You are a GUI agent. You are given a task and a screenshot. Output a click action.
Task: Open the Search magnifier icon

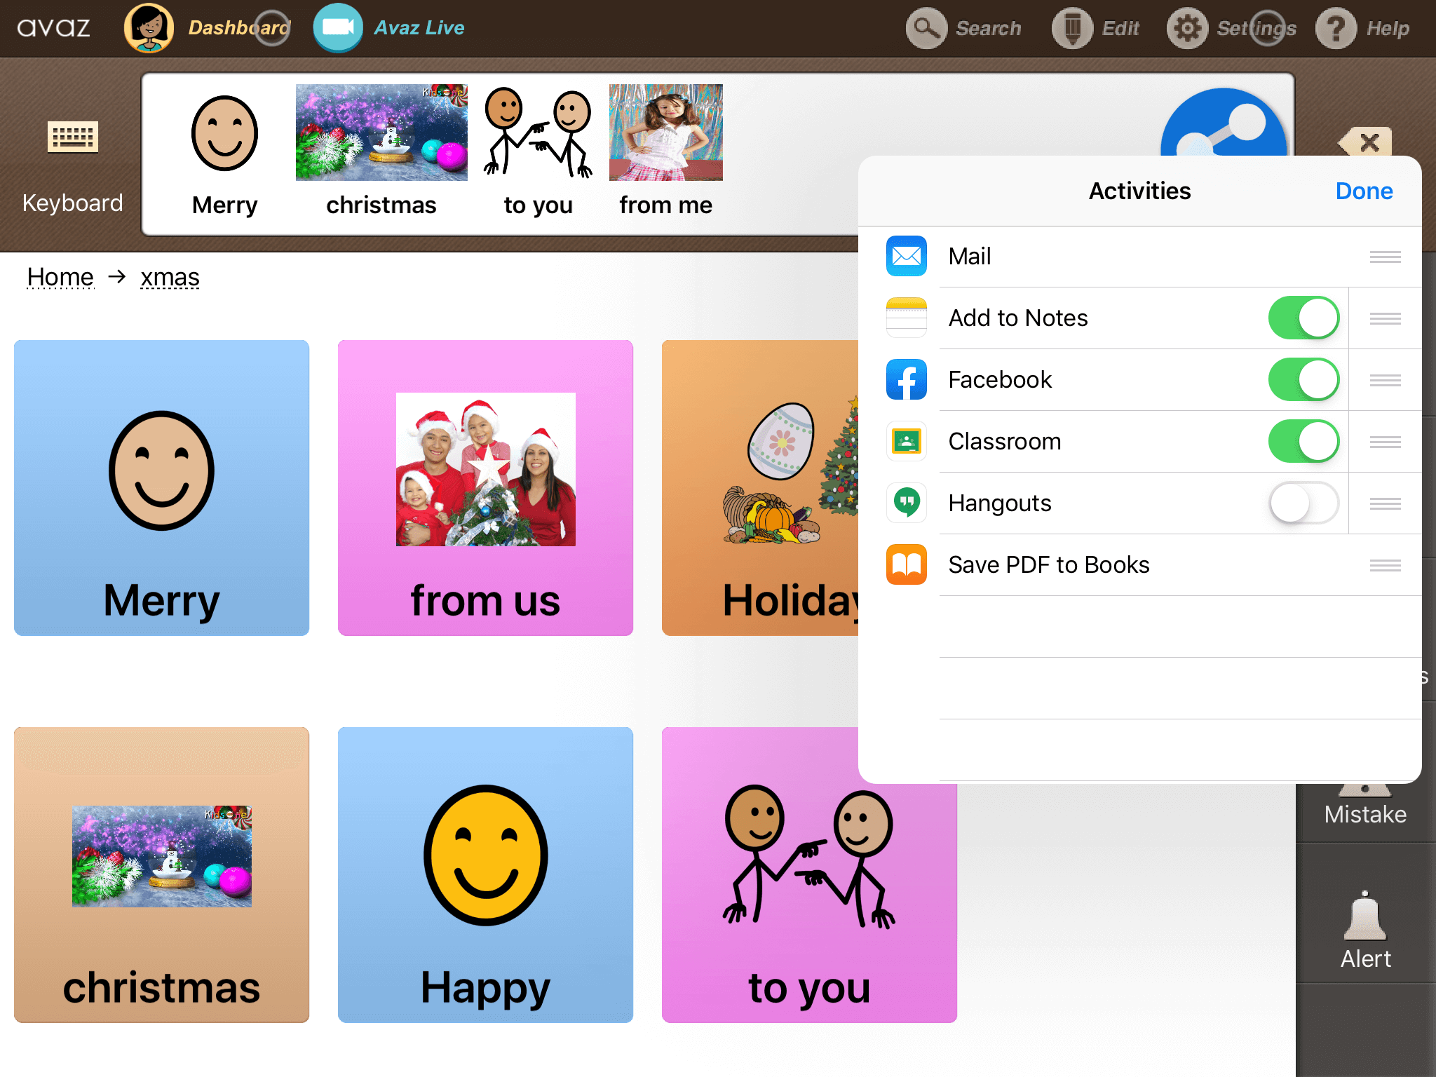tap(926, 28)
